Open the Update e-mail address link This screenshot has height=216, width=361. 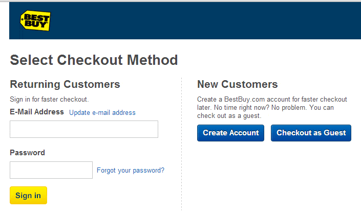pyautogui.click(x=102, y=112)
